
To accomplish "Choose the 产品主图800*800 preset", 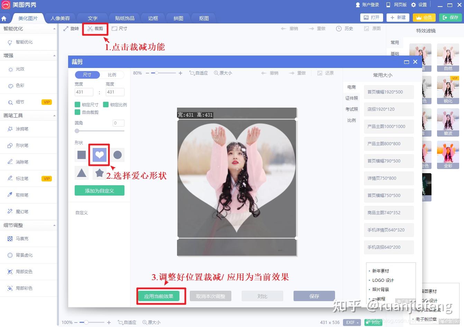I will point(389,144).
